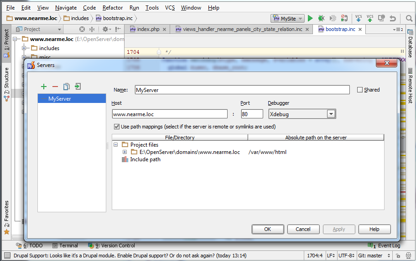Image resolution: width=416 pixels, height=261 pixels.
Task: Open the 7: Structure side tab
Action: pos(6,84)
